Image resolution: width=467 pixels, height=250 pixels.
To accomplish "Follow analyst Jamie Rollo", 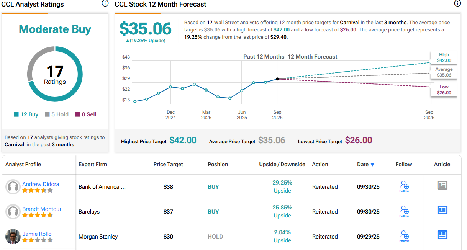I will (x=404, y=236).
